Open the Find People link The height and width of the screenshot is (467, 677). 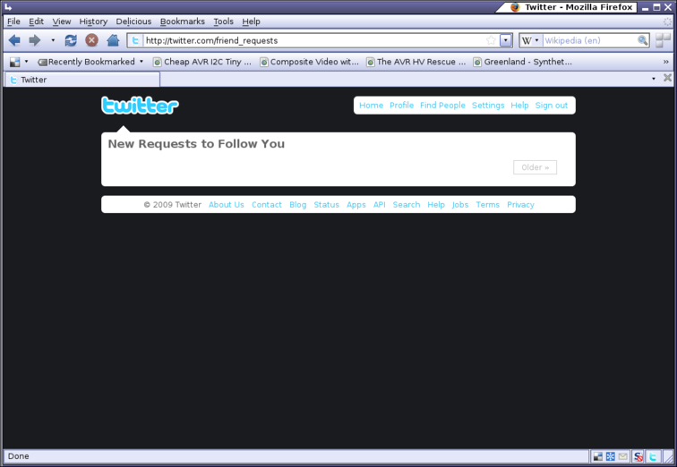click(442, 106)
